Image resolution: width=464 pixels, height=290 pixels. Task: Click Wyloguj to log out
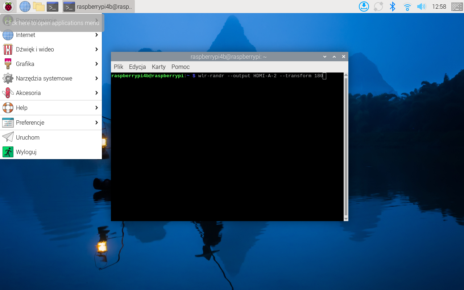coord(26,152)
